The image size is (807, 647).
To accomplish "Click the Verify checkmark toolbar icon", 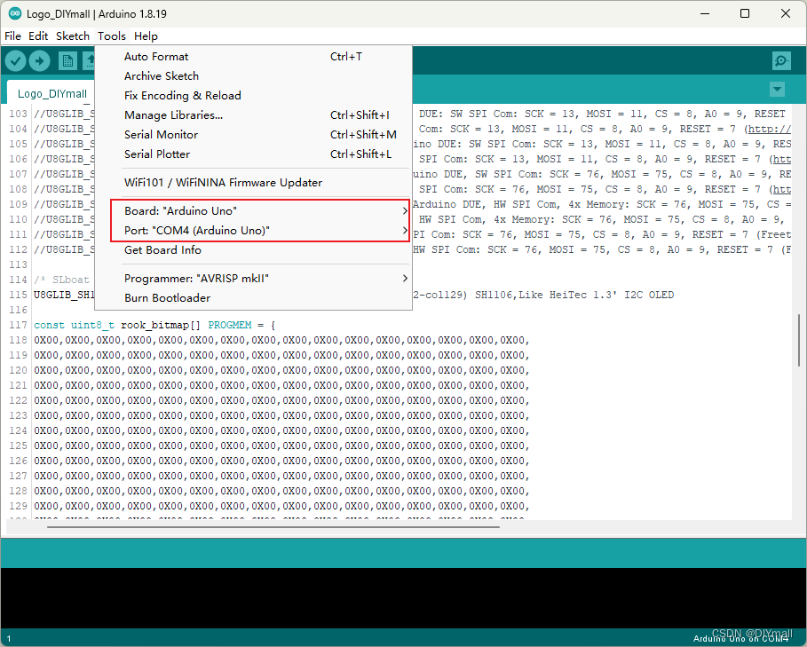I will (15, 60).
